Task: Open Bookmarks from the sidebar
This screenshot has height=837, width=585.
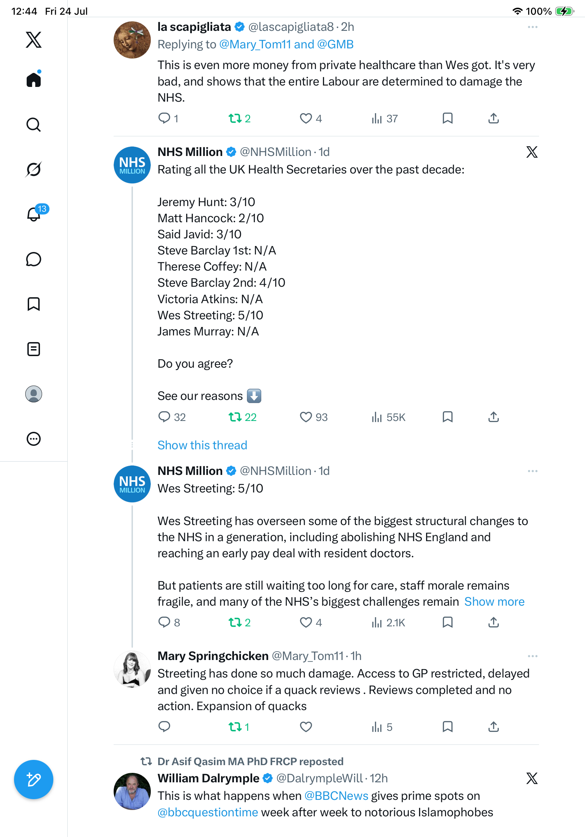Action: tap(34, 304)
